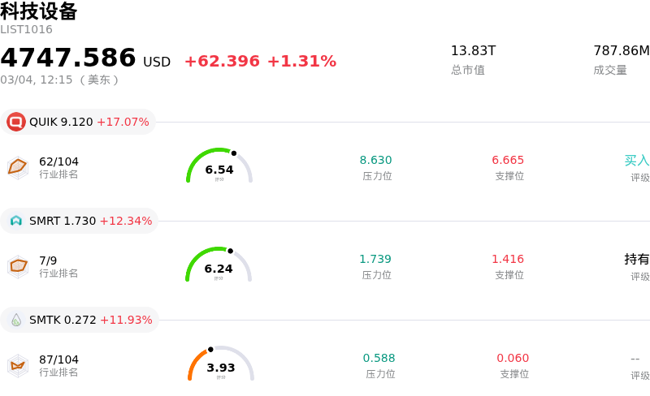This screenshot has height=396, width=650.
Task: Click the SMRT company logo icon
Action: tap(16, 221)
